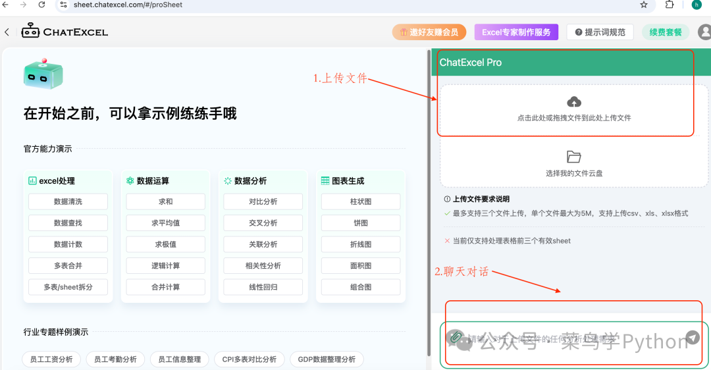The height and width of the screenshot is (370, 711).
Task: Click the ChatExcel Pro panel title
Action: (x=470, y=63)
